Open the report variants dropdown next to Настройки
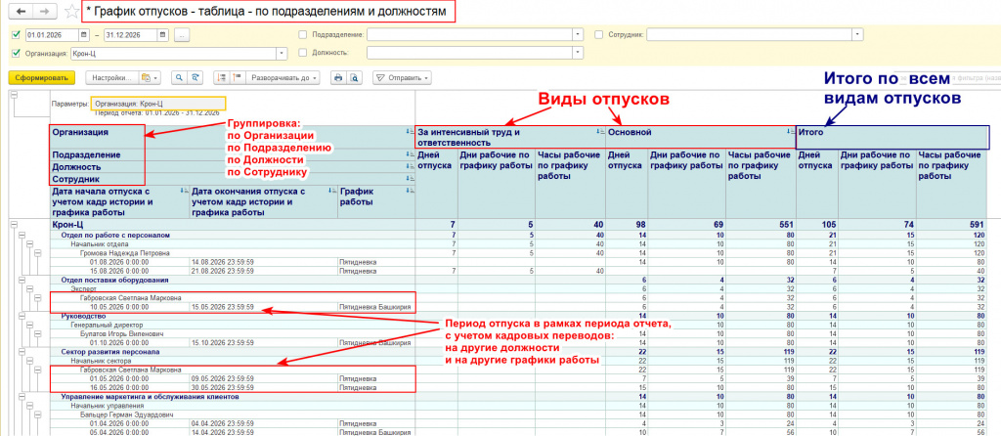 coord(149,78)
